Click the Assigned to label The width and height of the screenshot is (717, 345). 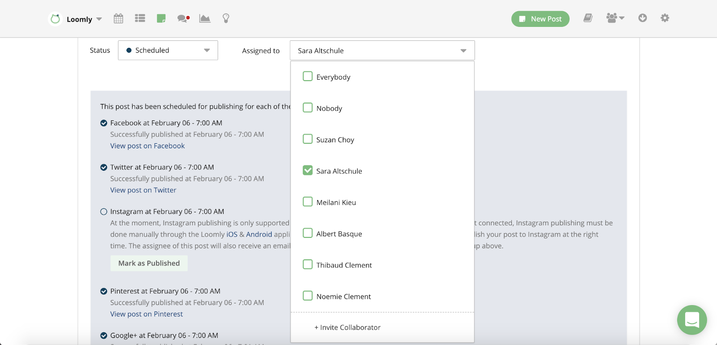[261, 51]
